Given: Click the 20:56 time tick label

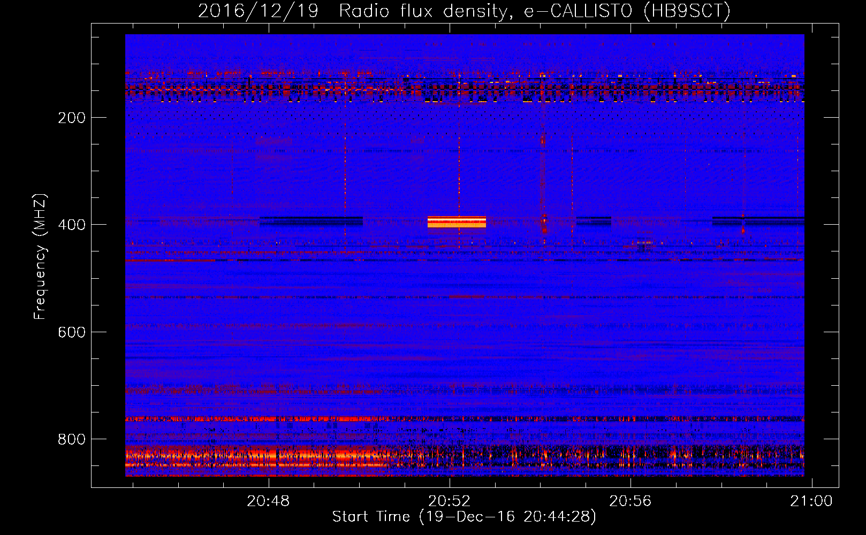Looking at the screenshot, I should (630, 501).
